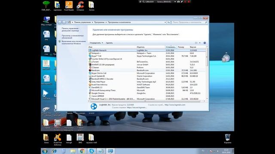
Task: Click the CCleaner desktop shortcut icon
Action: coord(80,6)
